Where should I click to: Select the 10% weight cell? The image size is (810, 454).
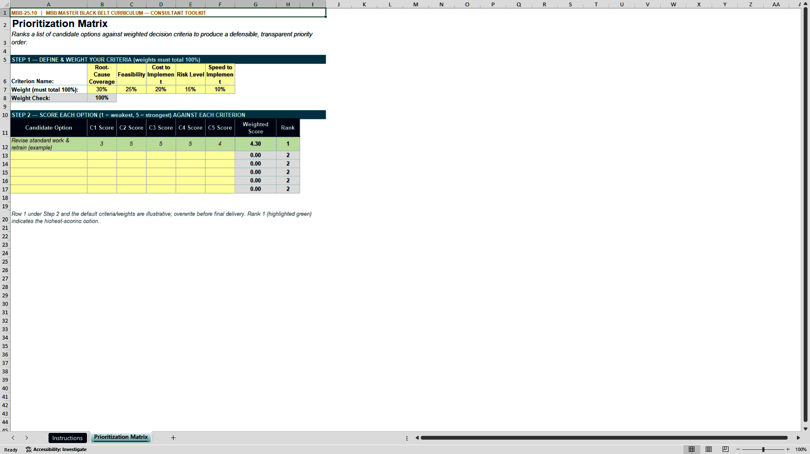[220, 89]
